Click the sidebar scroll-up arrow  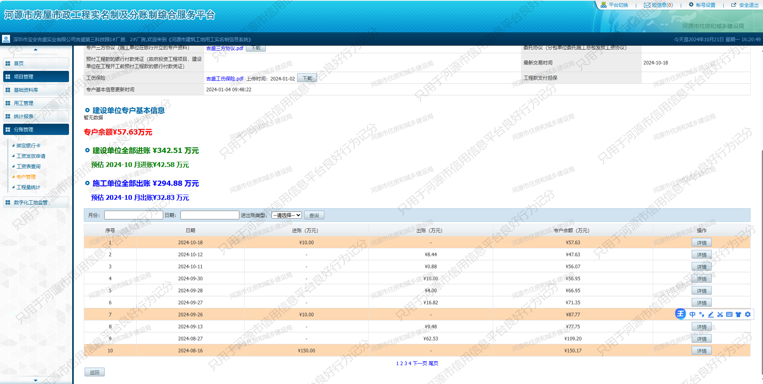pyautogui.click(x=36, y=50)
